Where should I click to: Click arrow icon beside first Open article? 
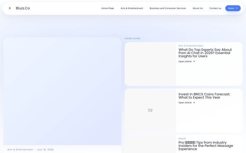tap(194, 62)
